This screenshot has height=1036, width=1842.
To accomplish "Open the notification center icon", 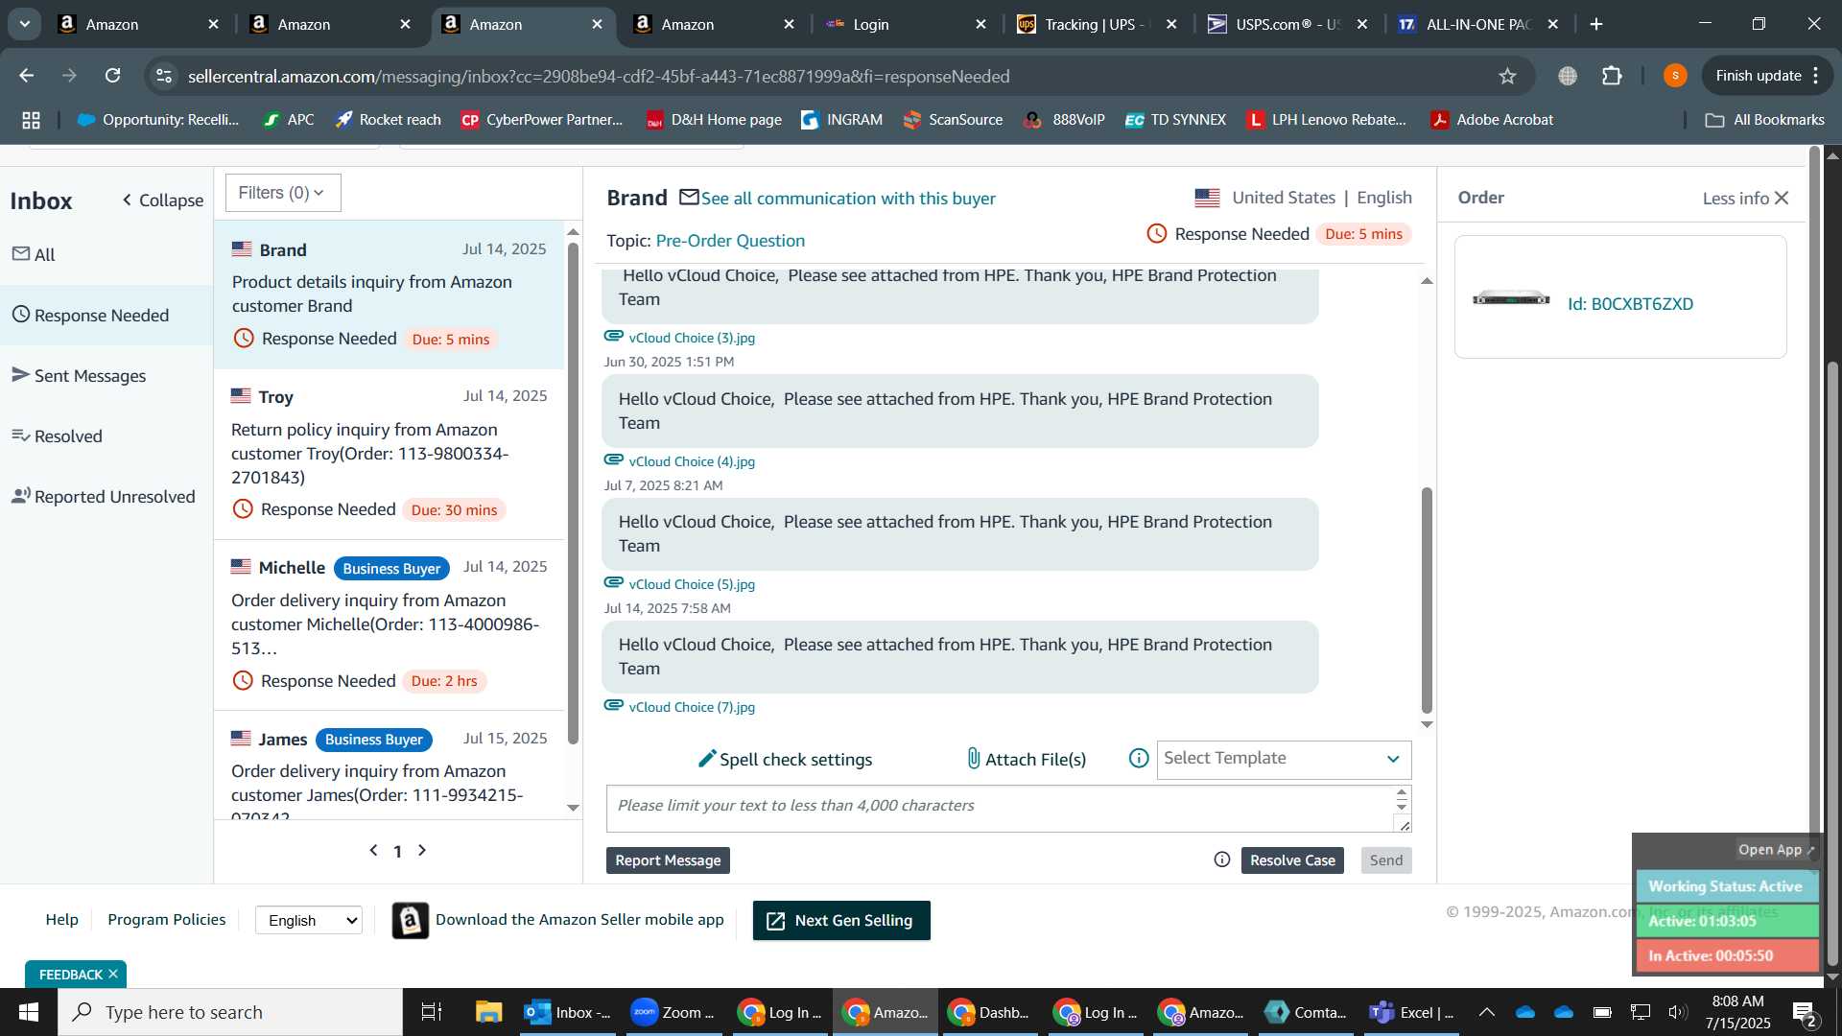I will [x=1805, y=1012].
